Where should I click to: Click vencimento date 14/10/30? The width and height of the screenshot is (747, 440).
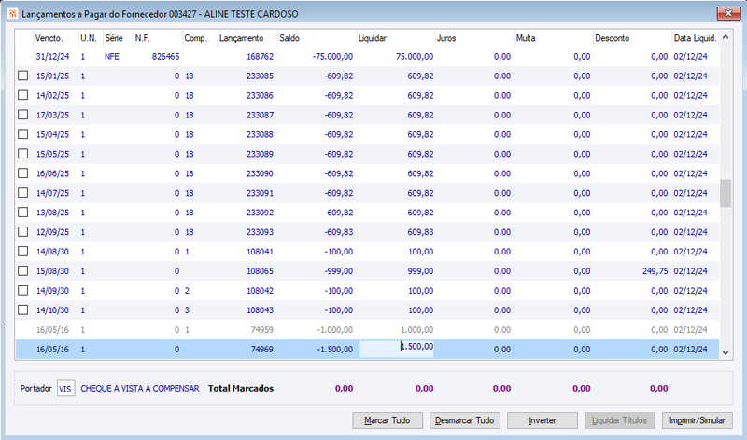(x=52, y=309)
